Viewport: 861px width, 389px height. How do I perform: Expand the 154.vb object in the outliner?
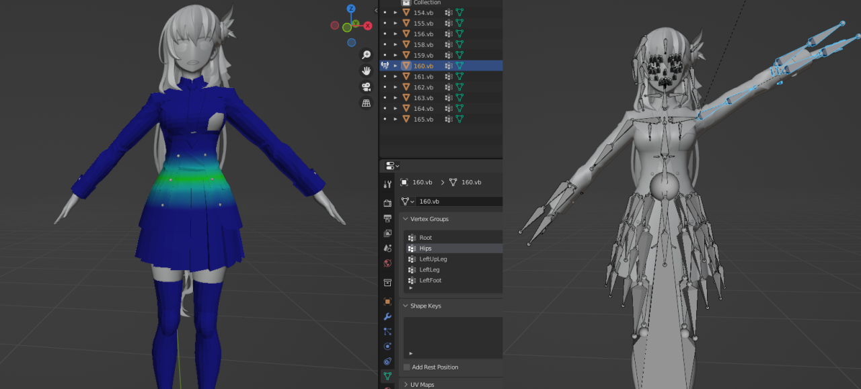point(396,13)
